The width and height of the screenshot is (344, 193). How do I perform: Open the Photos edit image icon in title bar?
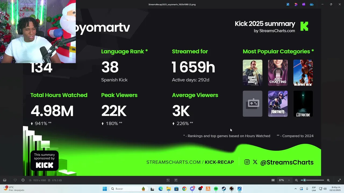288,4
